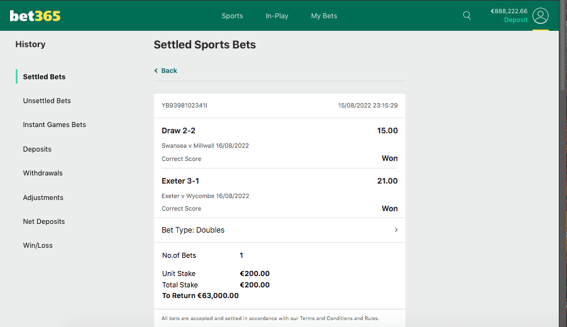Open the account profile icon
Screen dimensions: 567x327
(x=541, y=16)
